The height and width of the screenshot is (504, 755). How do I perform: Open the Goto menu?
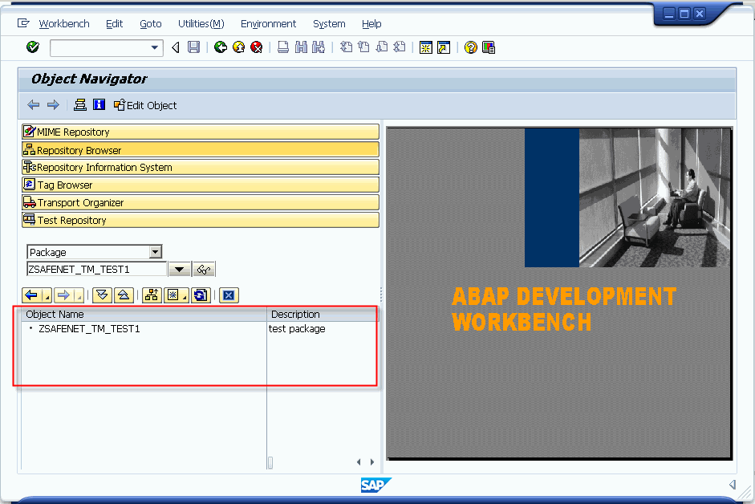tap(150, 23)
